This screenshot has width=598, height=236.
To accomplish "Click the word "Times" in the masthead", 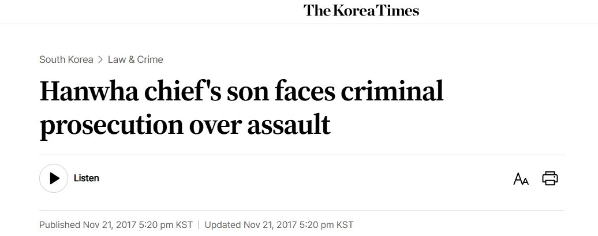I will [398, 10].
